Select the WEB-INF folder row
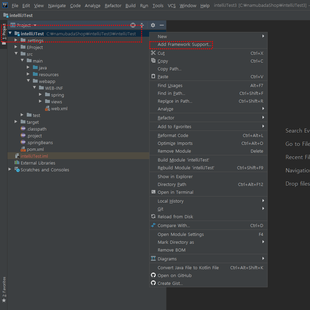Screen dimensions: 310x310 click(78, 88)
